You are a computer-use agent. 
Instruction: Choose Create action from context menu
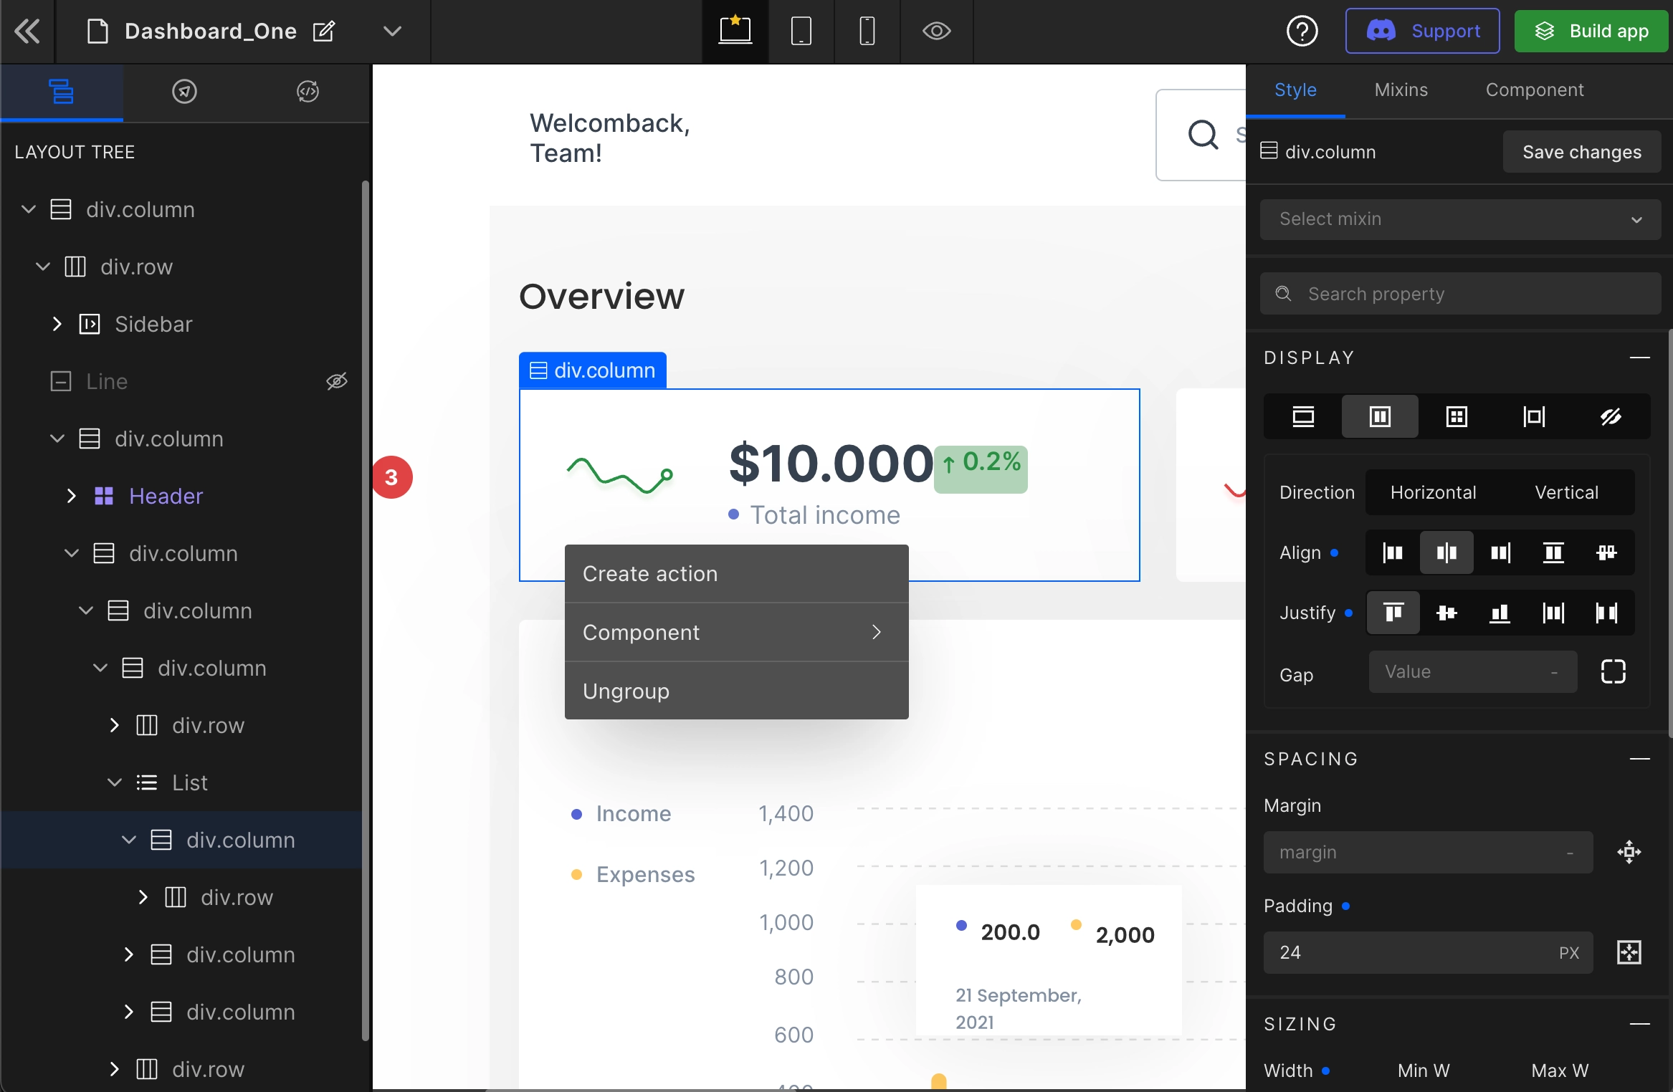[x=736, y=574]
